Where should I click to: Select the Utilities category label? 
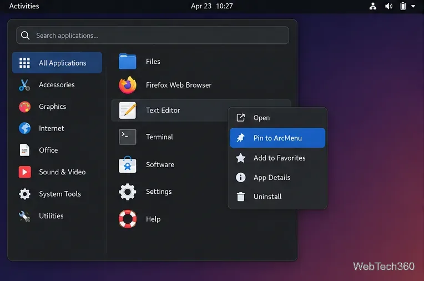point(51,216)
